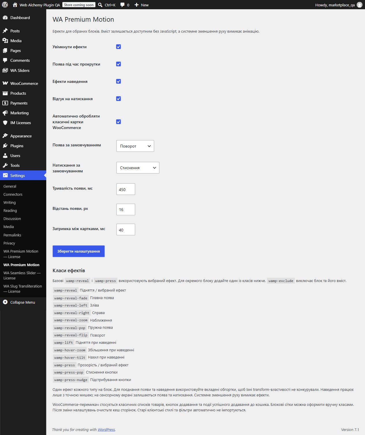
Task: Click the Version 7.1 footer text
Action: (x=350, y=430)
